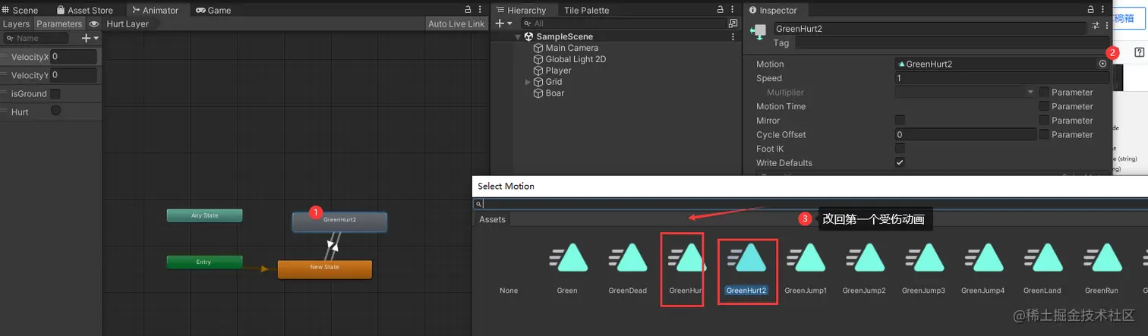Select the GreenLand animation clip
This screenshot has width=1148, height=336.
pyautogui.click(x=1042, y=269)
